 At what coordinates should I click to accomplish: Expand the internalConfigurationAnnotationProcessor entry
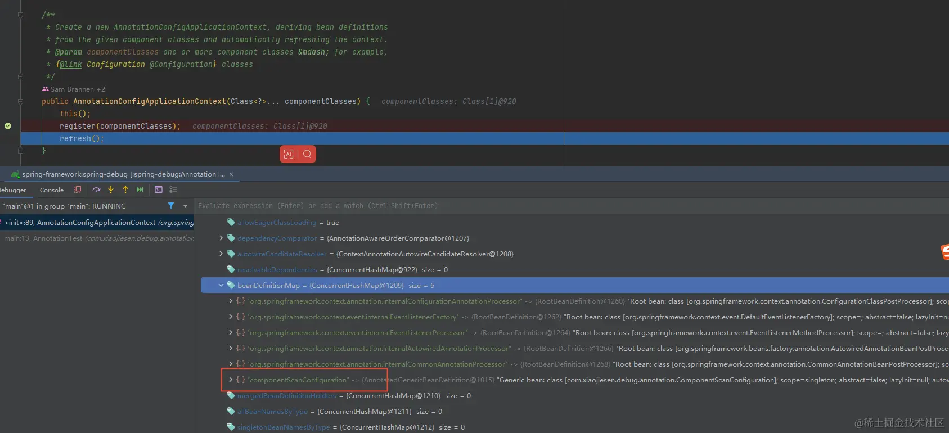[231, 301]
